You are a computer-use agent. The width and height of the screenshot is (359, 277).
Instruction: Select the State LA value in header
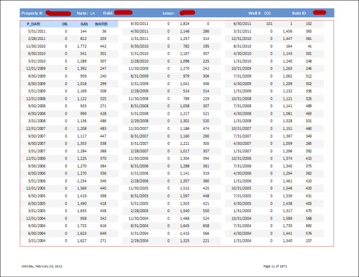[92, 13]
